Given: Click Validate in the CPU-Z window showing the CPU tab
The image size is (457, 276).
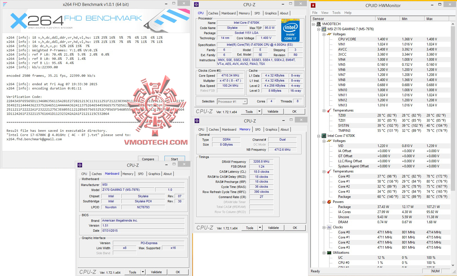Looking at the screenshot, I should pyautogui.click(x=273, y=111).
